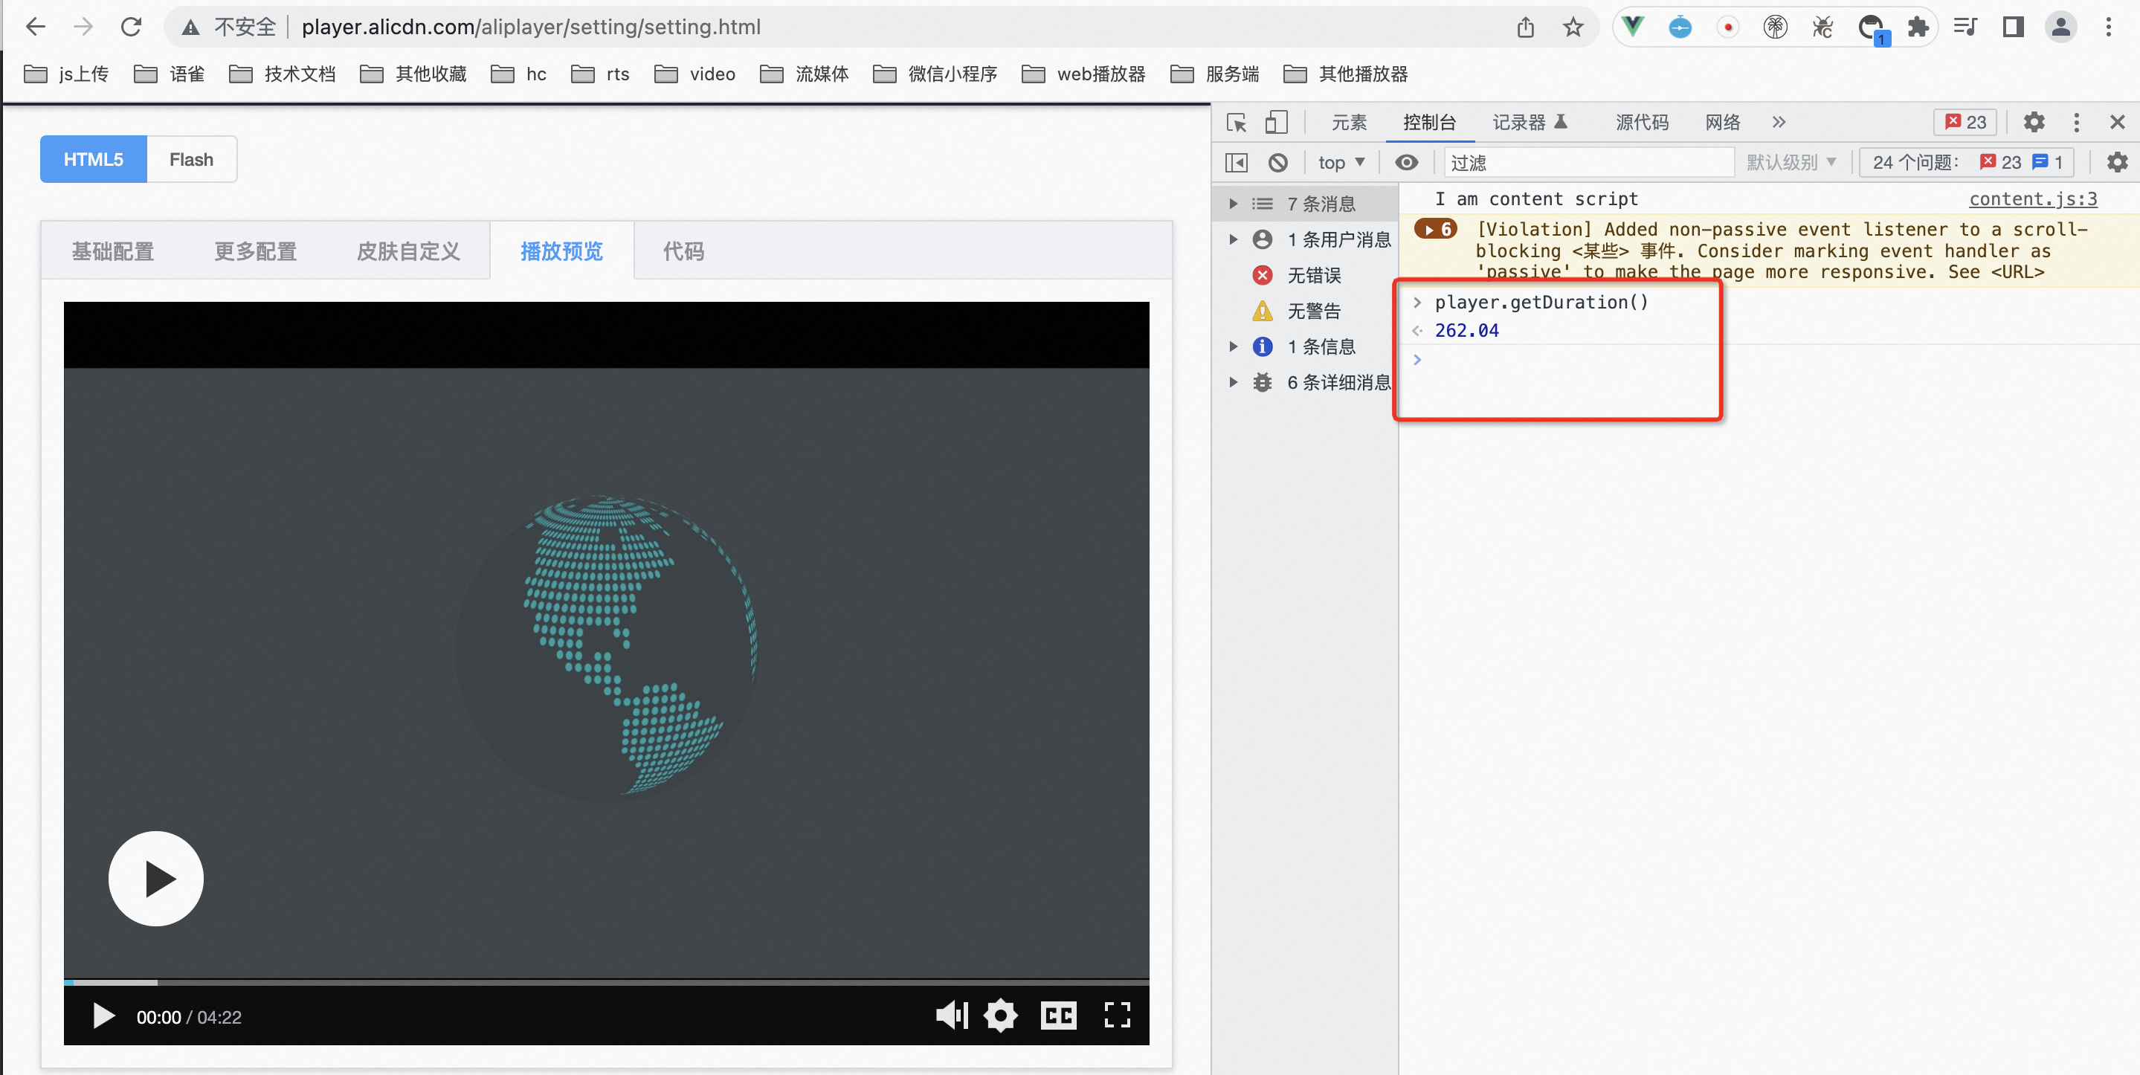Image resolution: width=2140 pixels, height=1075 pixels.
Task: Click the red dot recorder extension icon
Action: [x=1728, y=28]
